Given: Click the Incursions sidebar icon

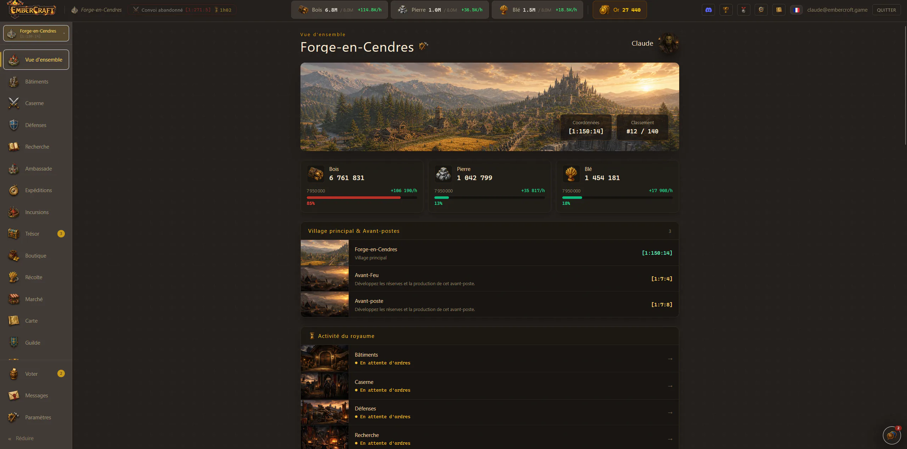Looking at the screenshot, I should [x=14, y=212].
